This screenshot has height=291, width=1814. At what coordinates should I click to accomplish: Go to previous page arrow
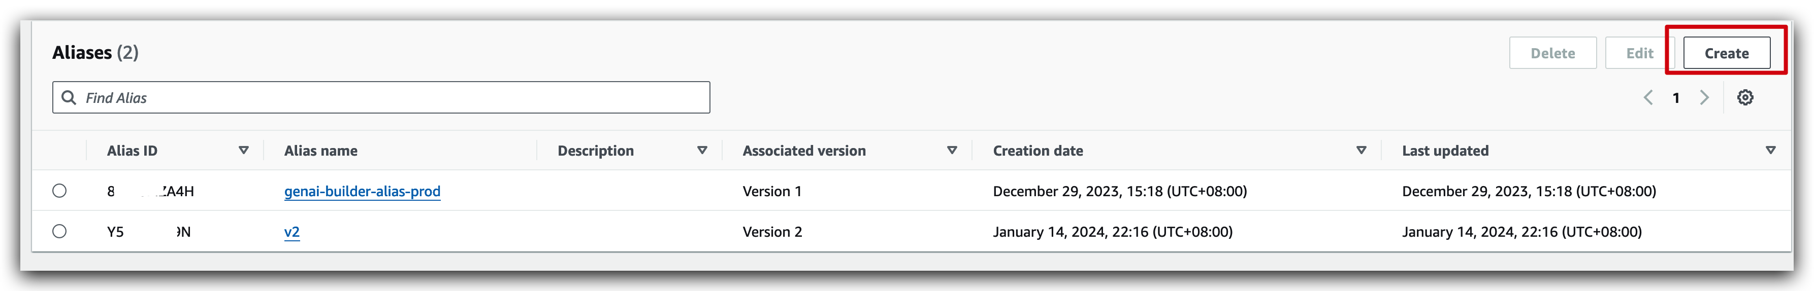point(1648,98)
